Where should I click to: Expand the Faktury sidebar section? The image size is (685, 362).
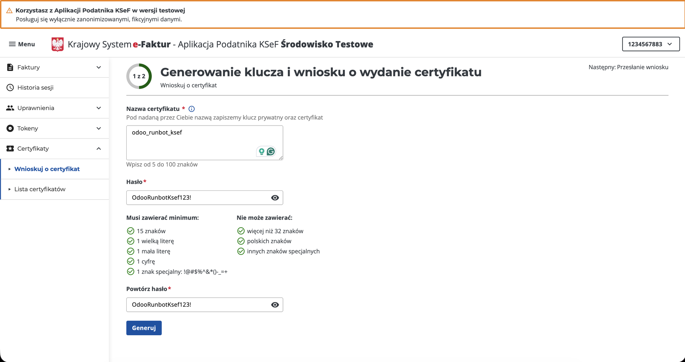99,67
